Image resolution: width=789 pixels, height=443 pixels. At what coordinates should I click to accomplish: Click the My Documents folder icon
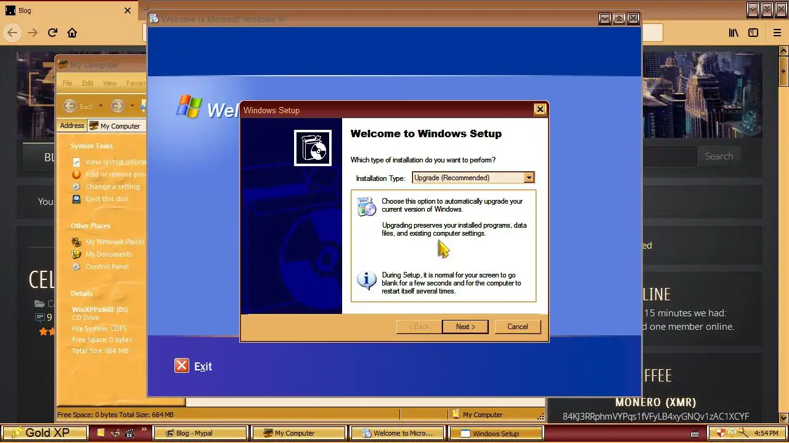tap(76, 254)
